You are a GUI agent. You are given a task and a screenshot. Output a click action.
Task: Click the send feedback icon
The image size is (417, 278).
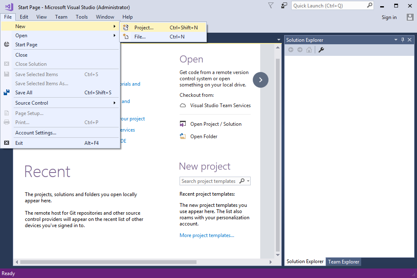[284, 6]
